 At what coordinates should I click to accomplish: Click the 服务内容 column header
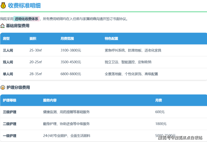[50, 100]
